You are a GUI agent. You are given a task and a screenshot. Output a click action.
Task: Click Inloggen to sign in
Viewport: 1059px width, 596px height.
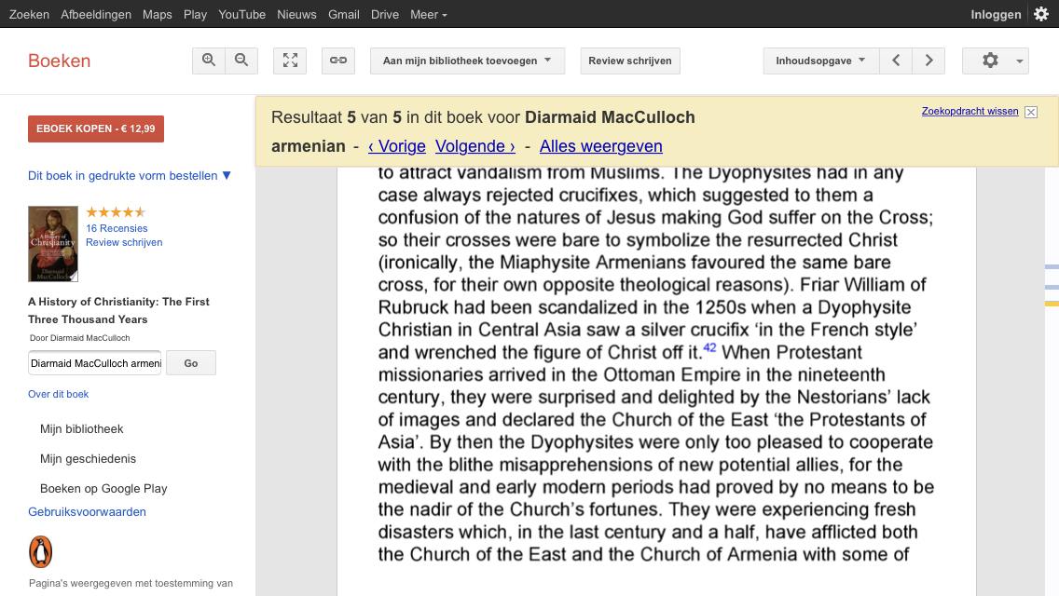(x=996, y=14)
